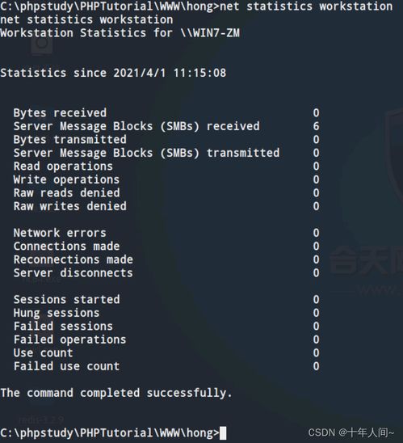Click the 'Raw reads denied' label

(66, 193)
